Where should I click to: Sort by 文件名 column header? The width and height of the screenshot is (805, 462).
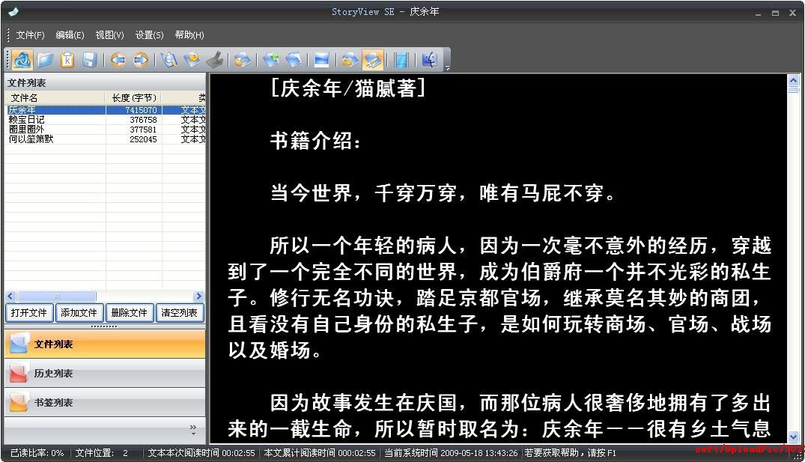point(55,97)
